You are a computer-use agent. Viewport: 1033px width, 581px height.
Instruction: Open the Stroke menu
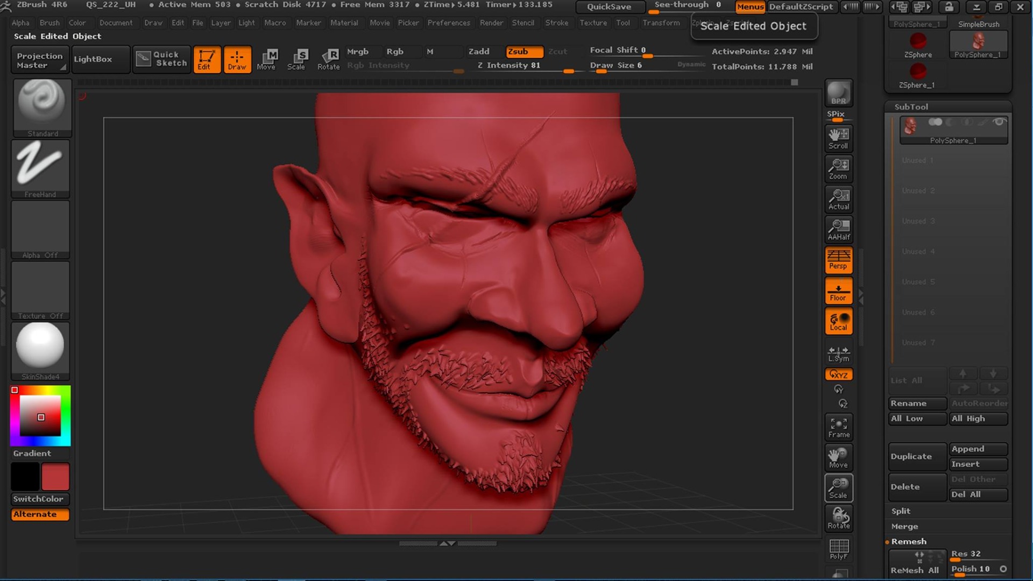pos(556,23)
